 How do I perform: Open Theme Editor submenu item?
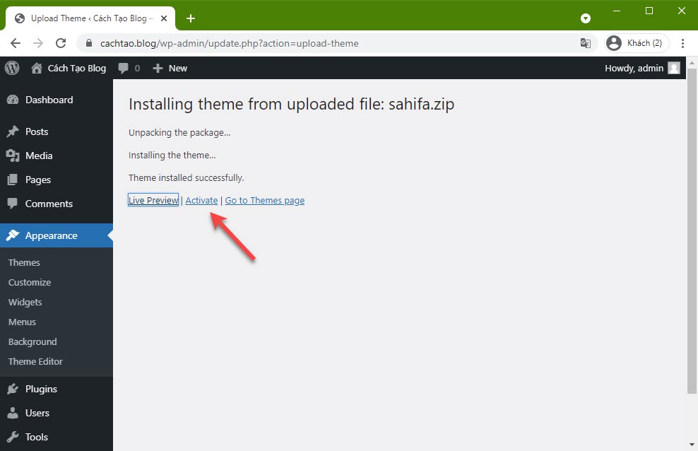point(35,361)
